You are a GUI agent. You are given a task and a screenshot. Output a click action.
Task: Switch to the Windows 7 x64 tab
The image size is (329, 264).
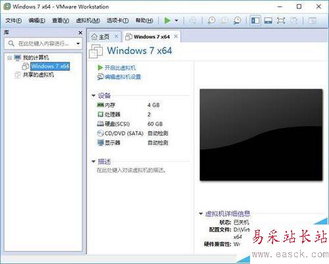152,37
